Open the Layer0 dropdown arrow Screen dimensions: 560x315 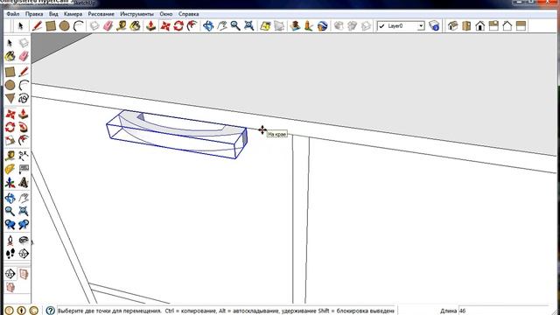[x=421, y=26]
